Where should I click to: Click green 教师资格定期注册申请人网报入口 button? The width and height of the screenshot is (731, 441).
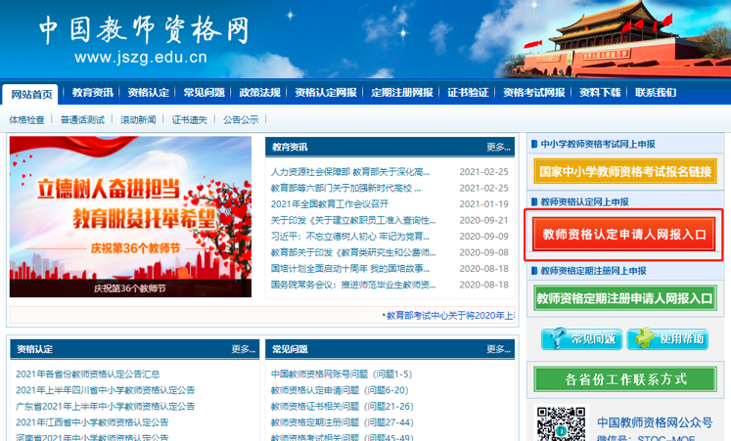click(625, 298)
